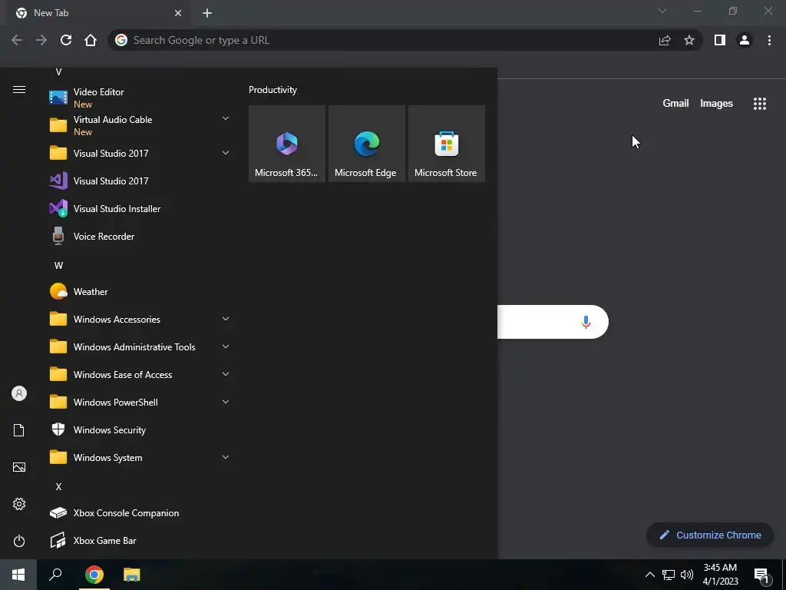Expand Windows Accessories folder
This screenshot has height=590, width=786.
226,319
